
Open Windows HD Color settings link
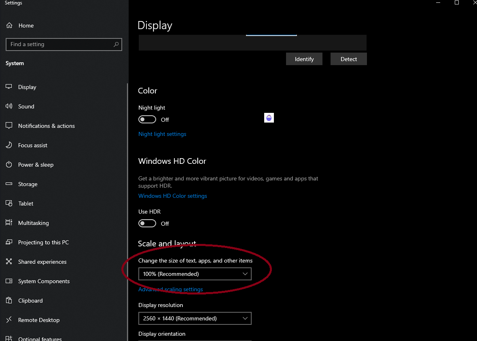173,196
